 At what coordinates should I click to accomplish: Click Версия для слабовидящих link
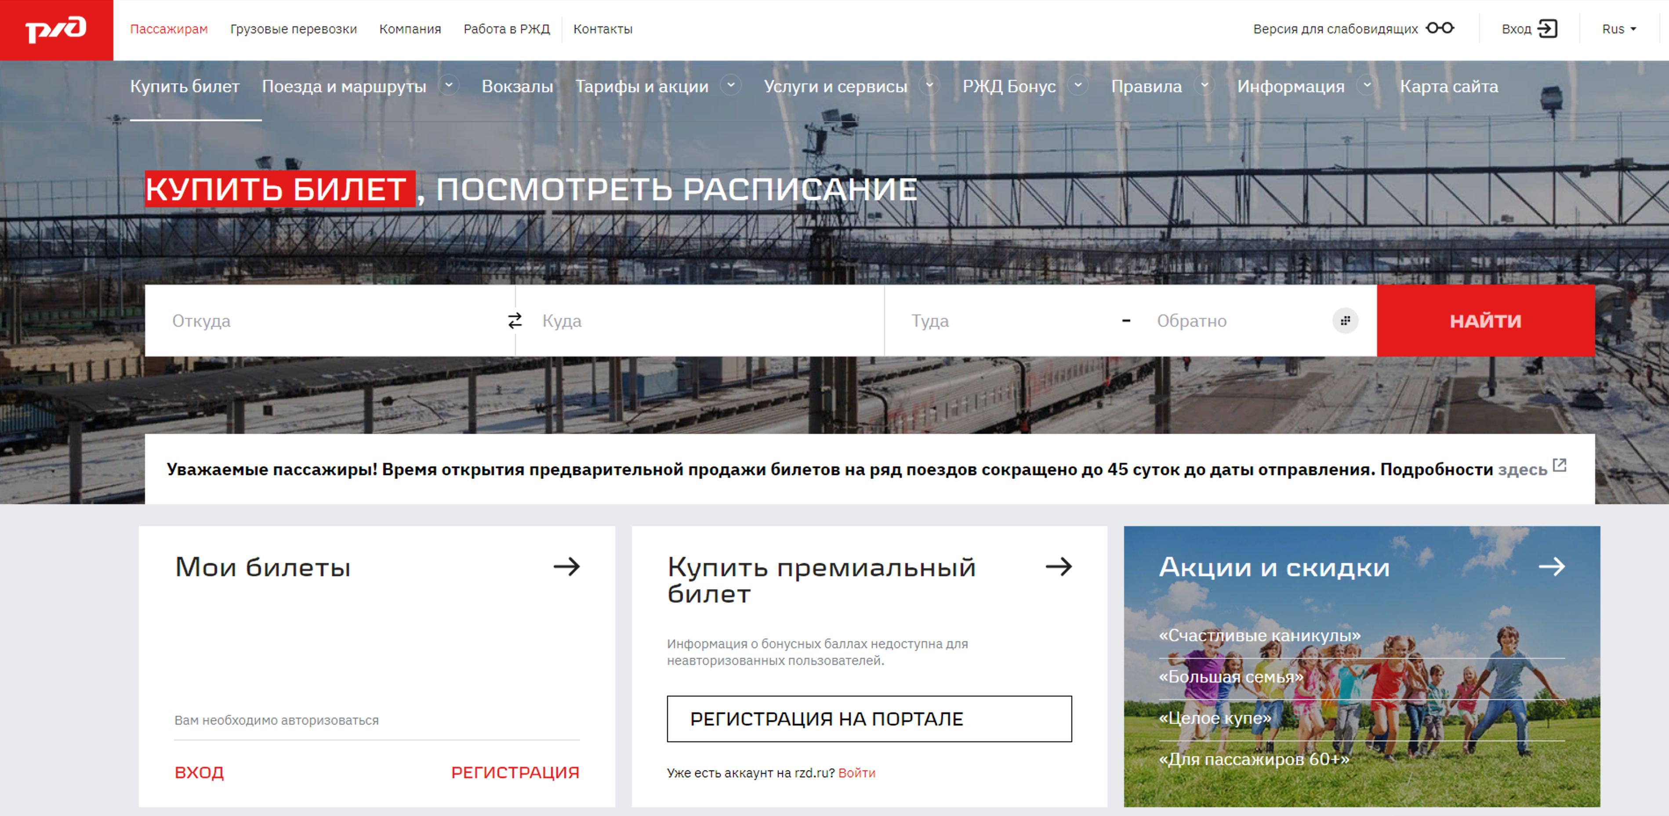(1335, 29)
